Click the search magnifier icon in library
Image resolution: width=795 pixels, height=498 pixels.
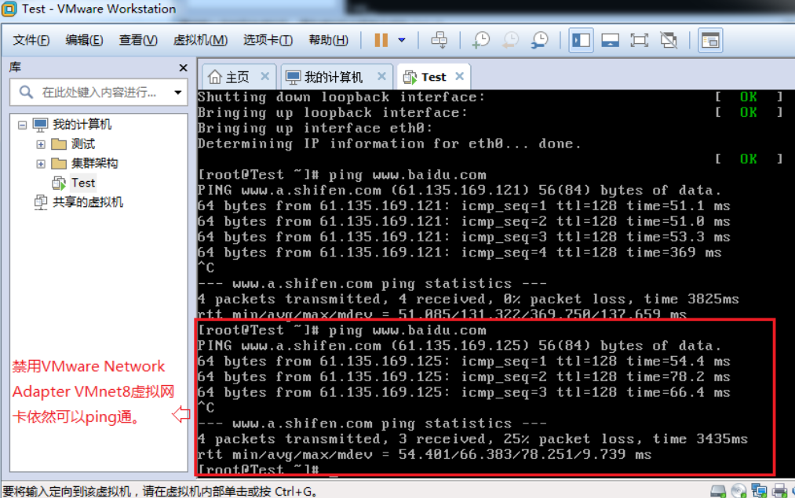coord(25,93)
